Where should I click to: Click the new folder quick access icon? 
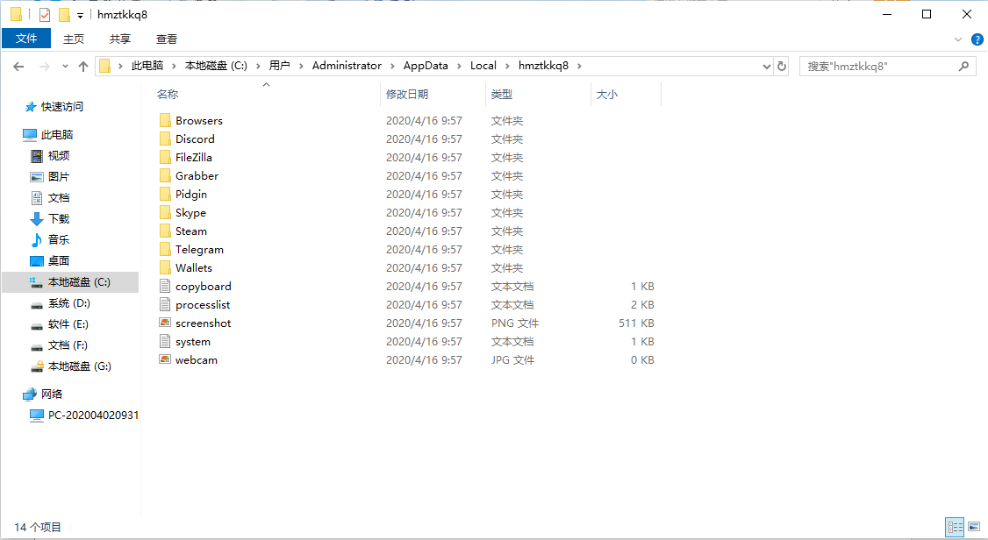coord(64,15)
